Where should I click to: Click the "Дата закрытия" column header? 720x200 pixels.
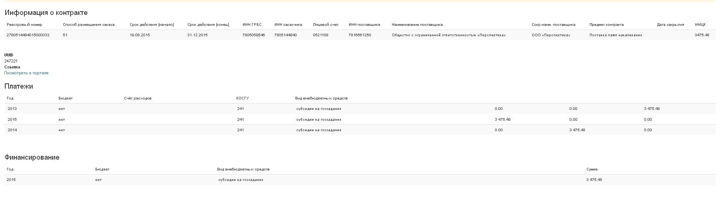pyautogui.click(x=670, y=25)
